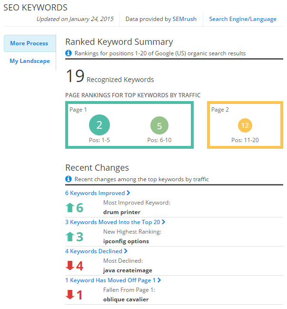Click the yellow circle showing 12
Image resolution: width=287 pixels, height=309 pixels.
pyautogui.click(x=245, y=125)
